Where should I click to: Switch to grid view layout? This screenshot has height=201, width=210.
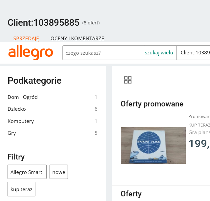pyautogui.click(x=128, y=80)
